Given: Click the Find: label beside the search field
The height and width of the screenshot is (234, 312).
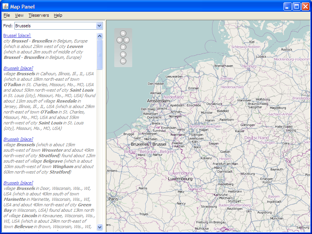Looking at the screenshot, I should pyautogui.click(x=8, y=26).
